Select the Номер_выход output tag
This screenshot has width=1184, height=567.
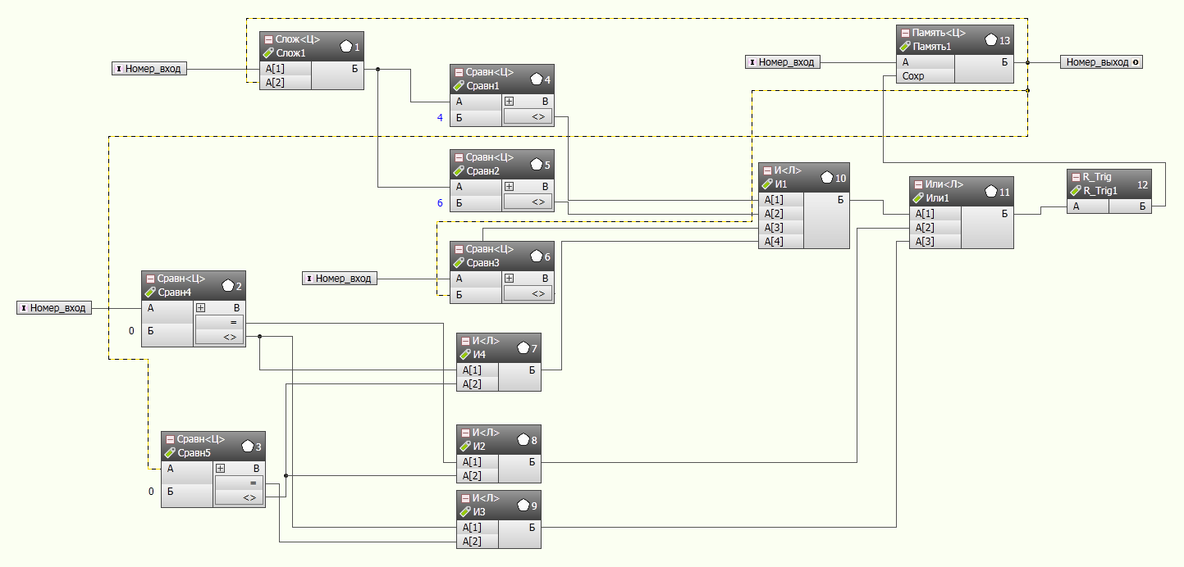coord(1101,62)
